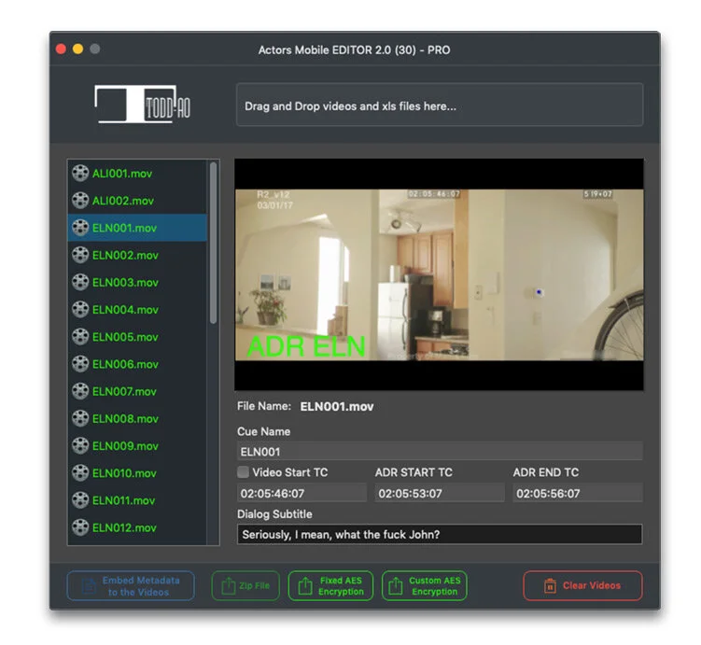
Task: Click the highlighted ELN001.mov list entry
Action: (x=137, y=228)
